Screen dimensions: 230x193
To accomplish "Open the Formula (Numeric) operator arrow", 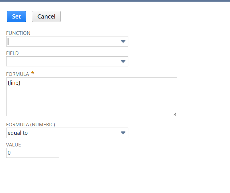I will 123,133.
